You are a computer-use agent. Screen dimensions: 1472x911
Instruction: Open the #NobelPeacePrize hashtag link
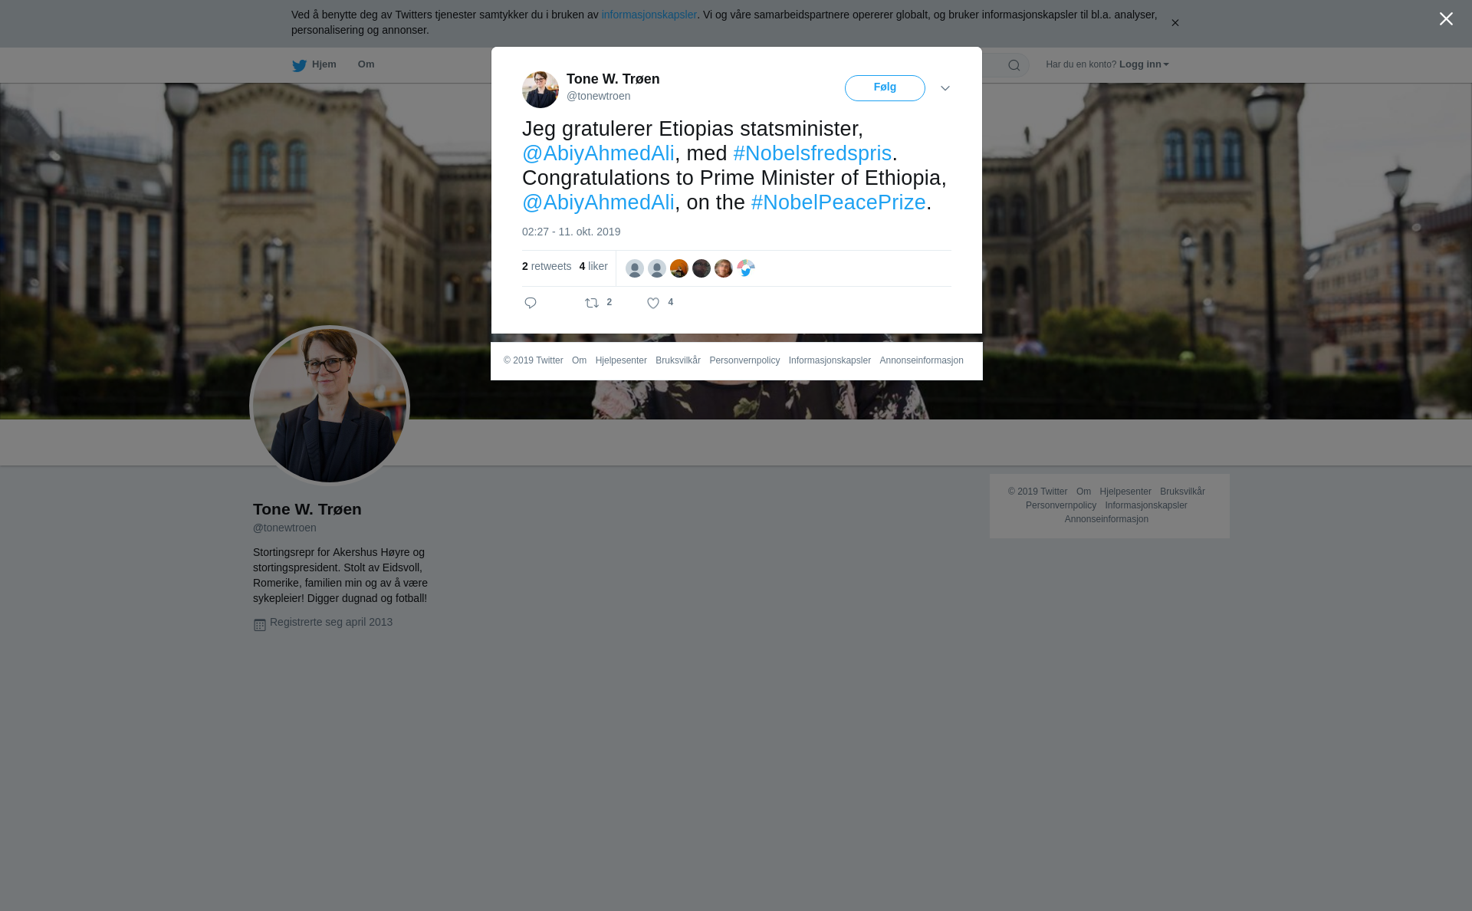tap(839, 202)
